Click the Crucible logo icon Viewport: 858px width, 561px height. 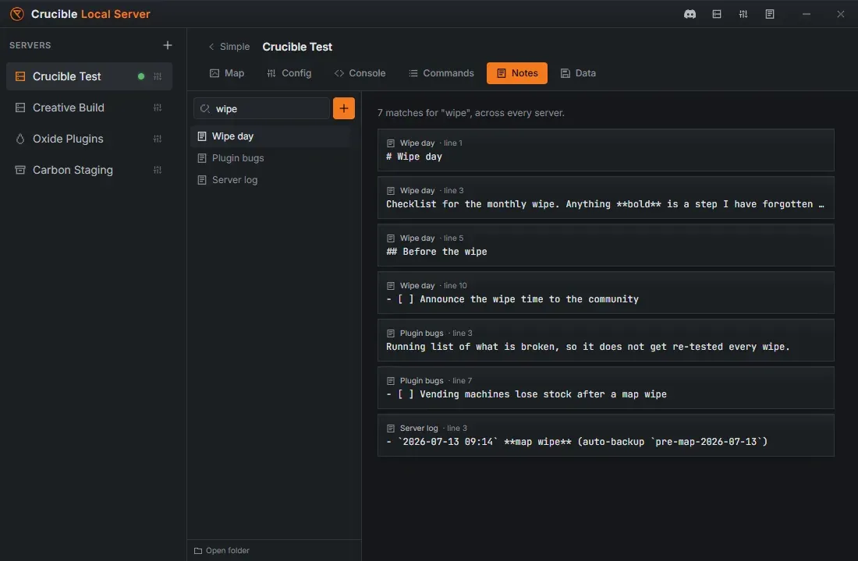point(17,14)
